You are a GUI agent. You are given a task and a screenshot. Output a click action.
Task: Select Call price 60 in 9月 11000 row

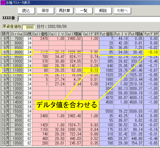tap(40, 70)
